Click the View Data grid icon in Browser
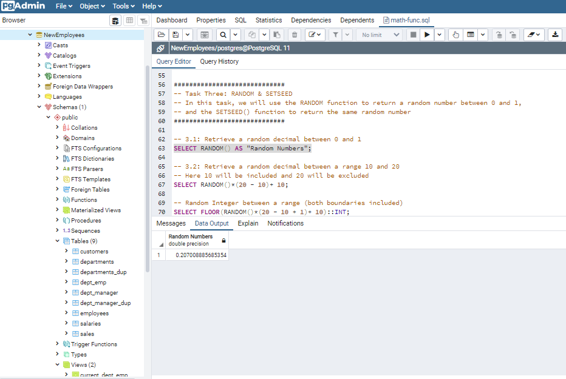The width and height of the screenshot is (566, 379). tap(129, 21)
